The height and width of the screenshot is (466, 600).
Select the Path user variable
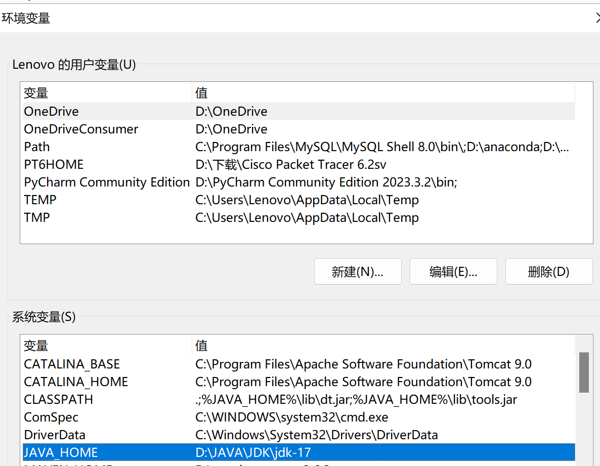click(x=36, y=147)
